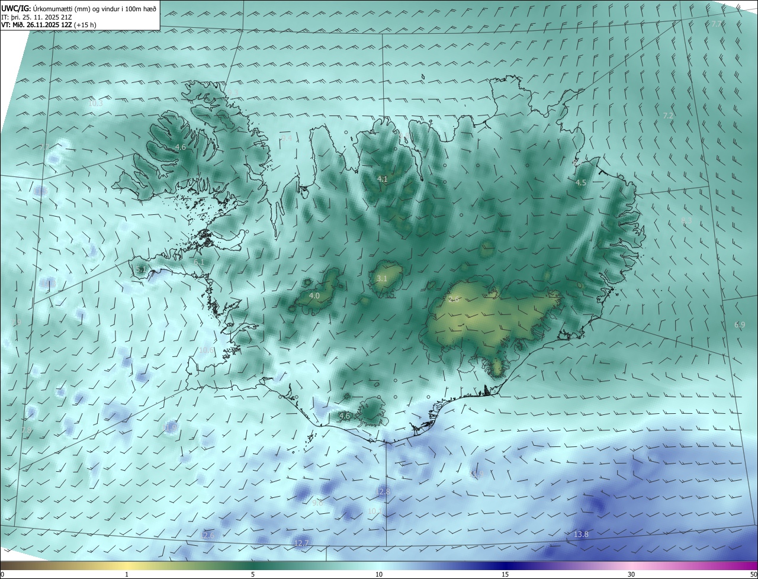Click the 7.8 value label
Viewport: 758px width, 579px height.
coord(26,430)
